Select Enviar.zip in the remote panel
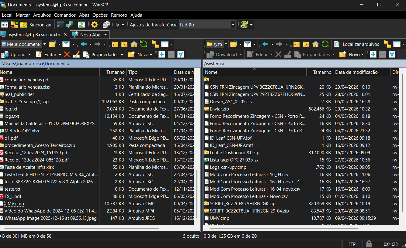The image size is (406, 248). [x=219, y=109]
